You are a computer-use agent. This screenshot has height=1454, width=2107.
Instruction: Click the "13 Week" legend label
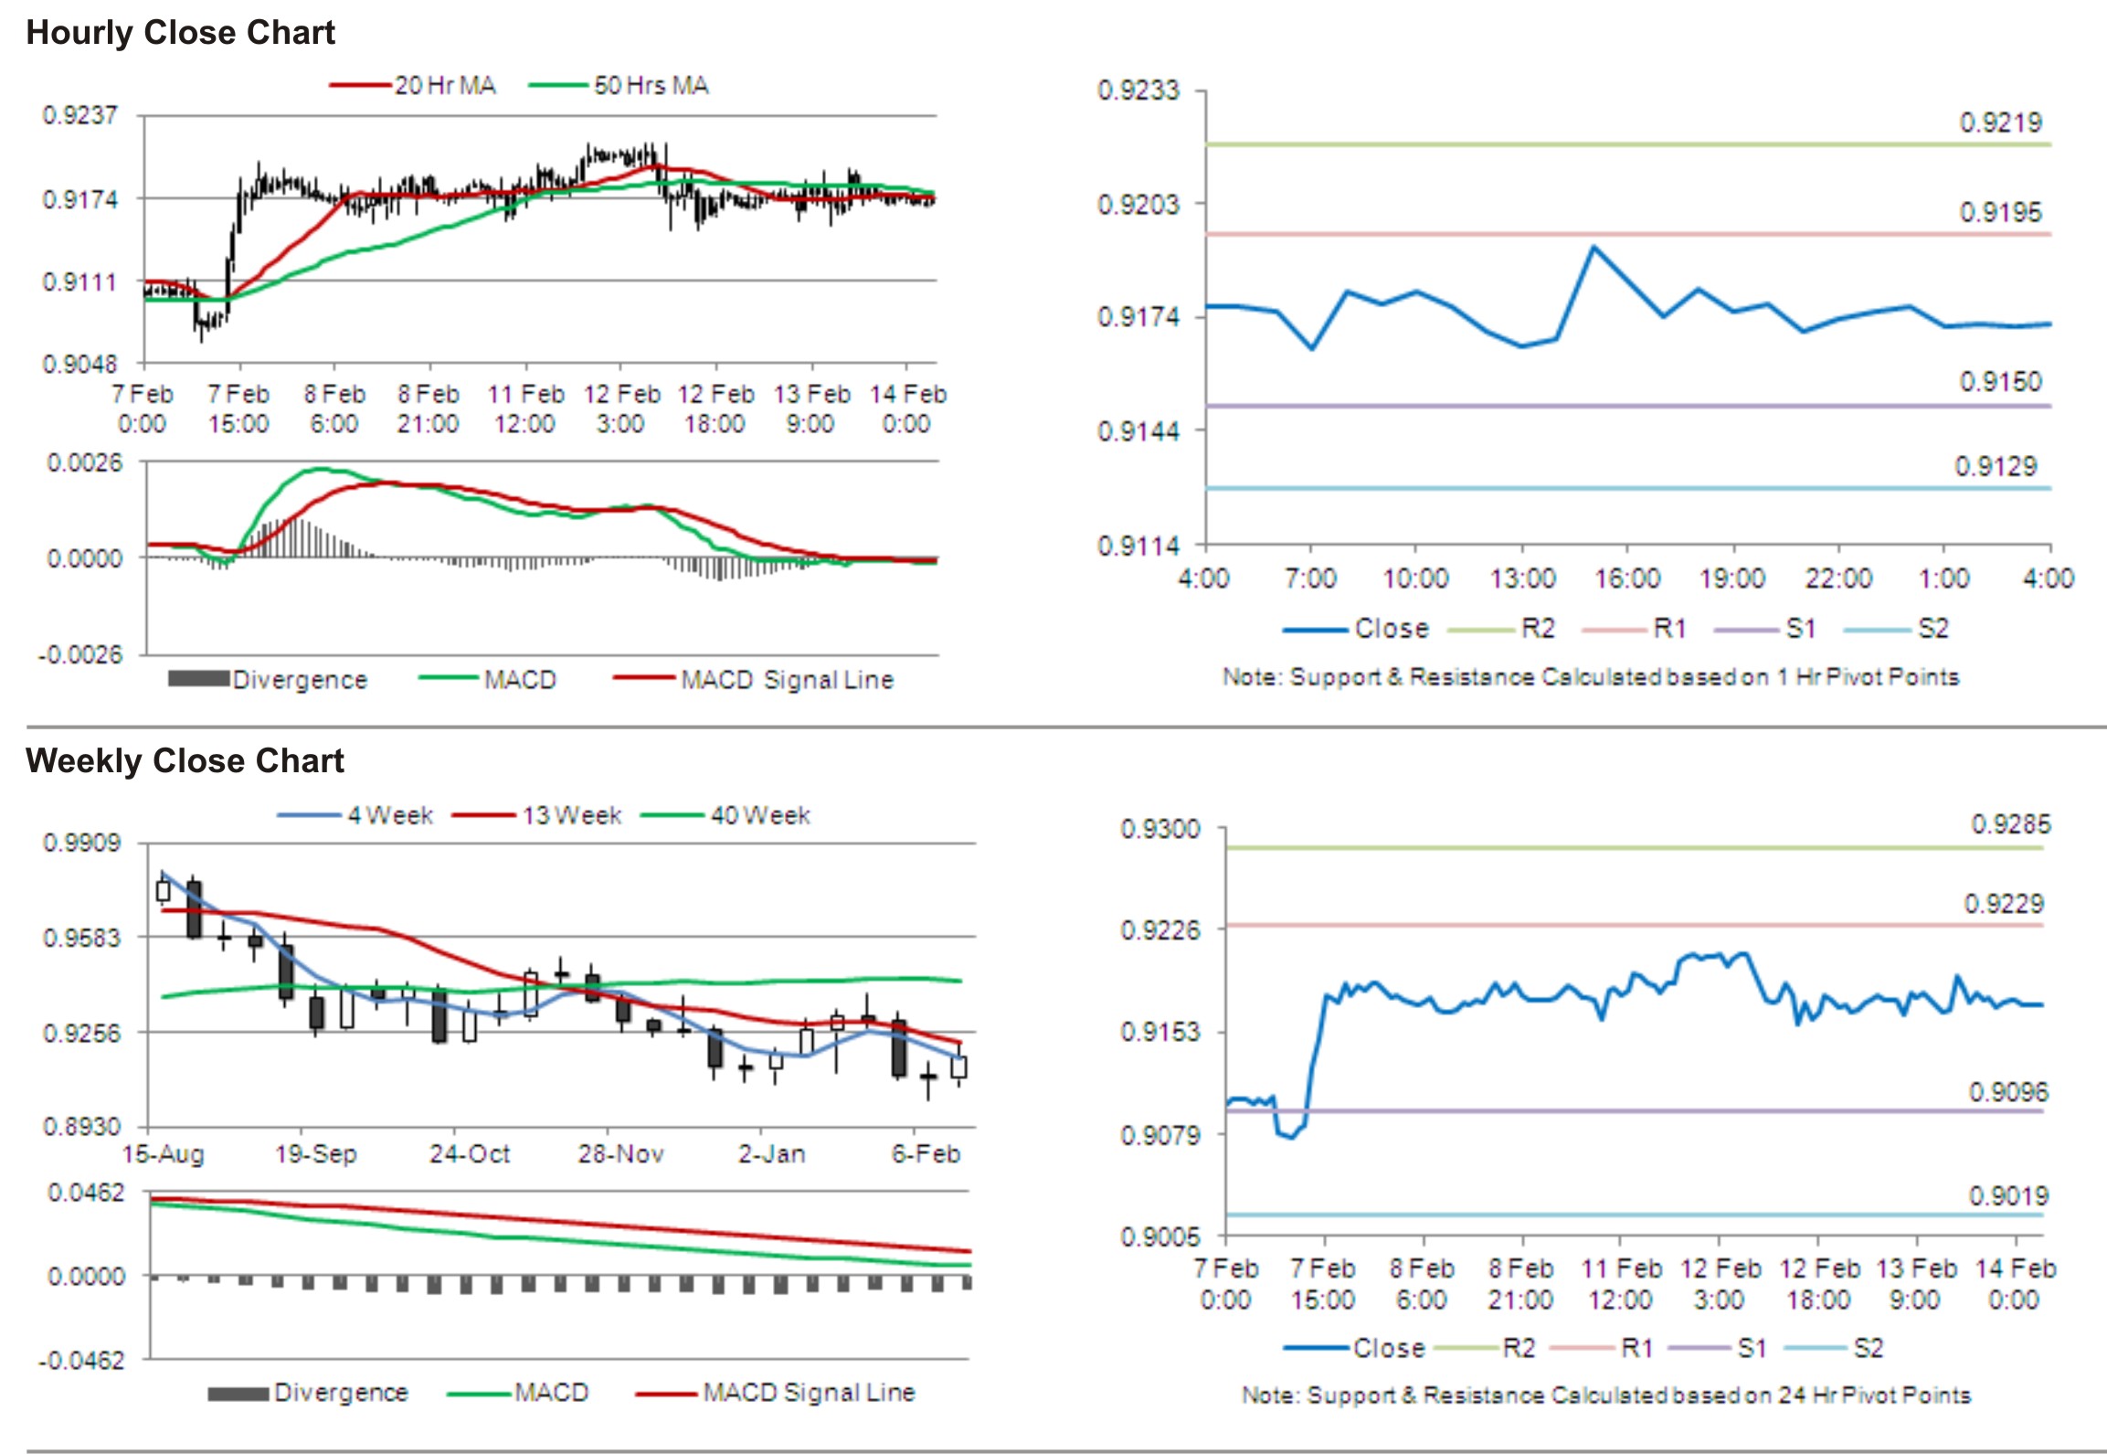click(x=572, y=815)
